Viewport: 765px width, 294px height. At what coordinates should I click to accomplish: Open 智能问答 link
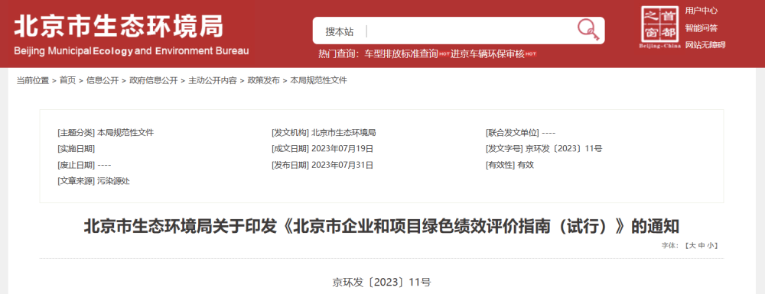click(x=701, y=27)
